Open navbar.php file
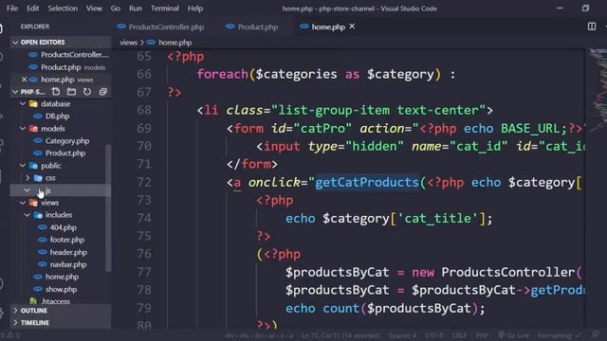 click(x=67, y=264)
